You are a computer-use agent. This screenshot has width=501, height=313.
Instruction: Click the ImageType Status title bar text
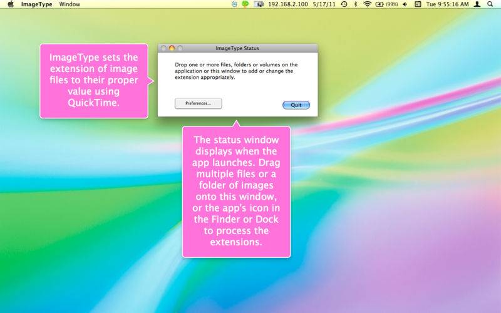point(237,48)
